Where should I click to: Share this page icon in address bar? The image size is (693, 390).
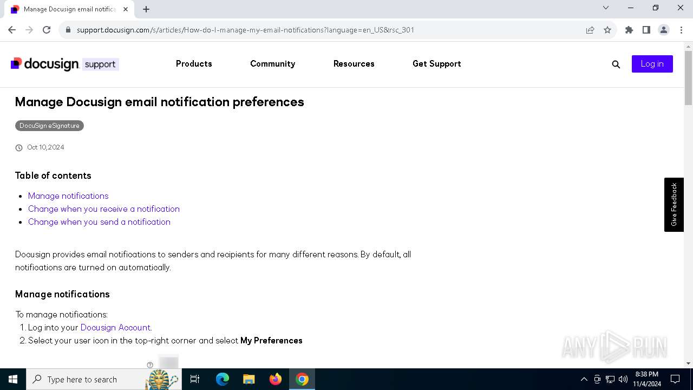coord(590,30)
